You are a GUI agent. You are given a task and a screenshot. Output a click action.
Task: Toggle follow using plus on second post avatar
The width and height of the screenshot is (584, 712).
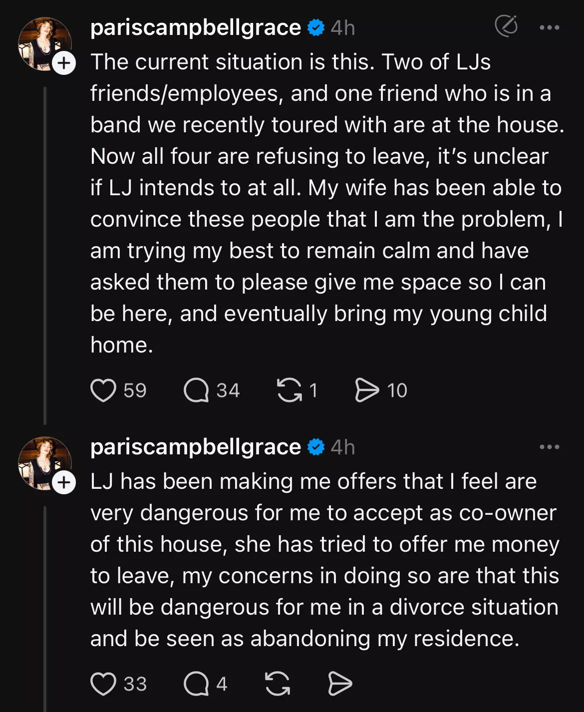point(64,483)
